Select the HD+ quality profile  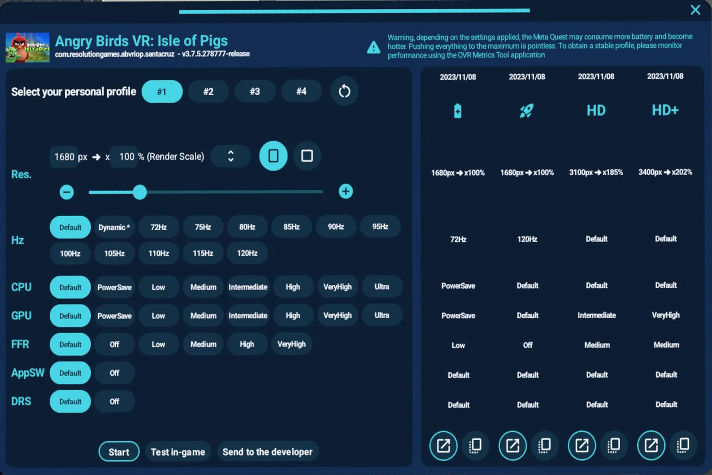pos(665,110)
